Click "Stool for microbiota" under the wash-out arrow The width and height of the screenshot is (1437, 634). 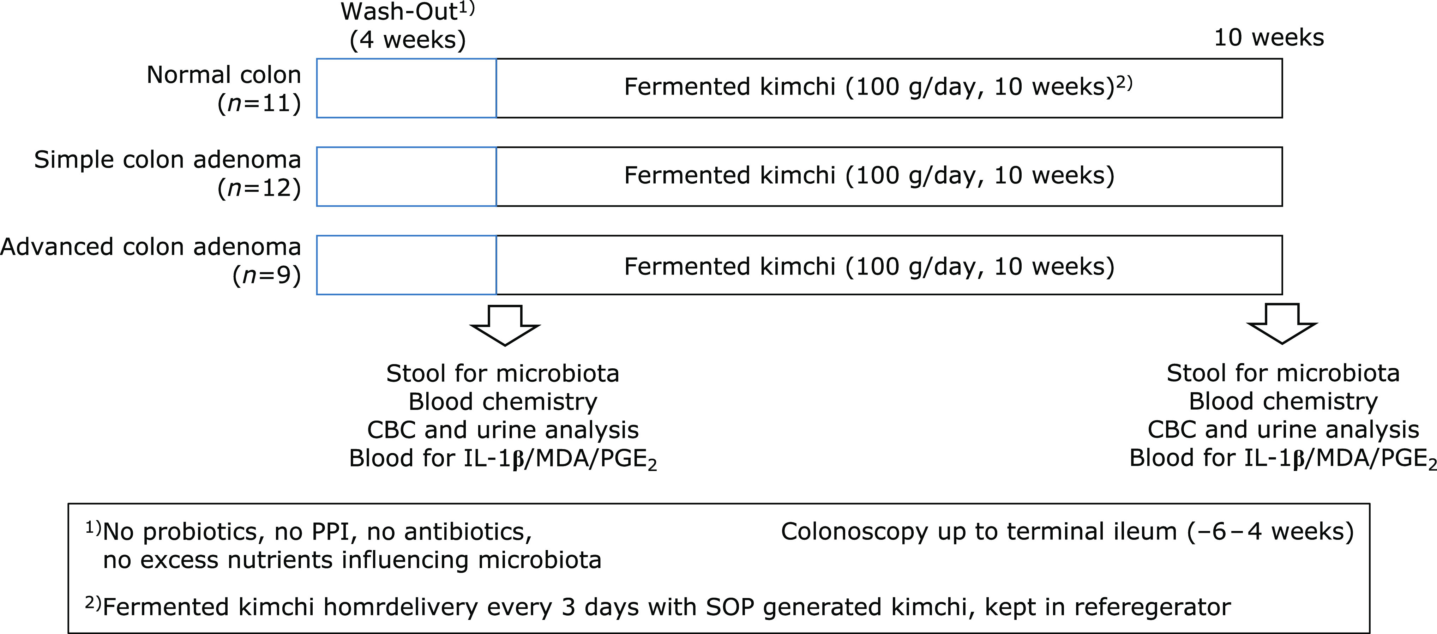(503, 374)
